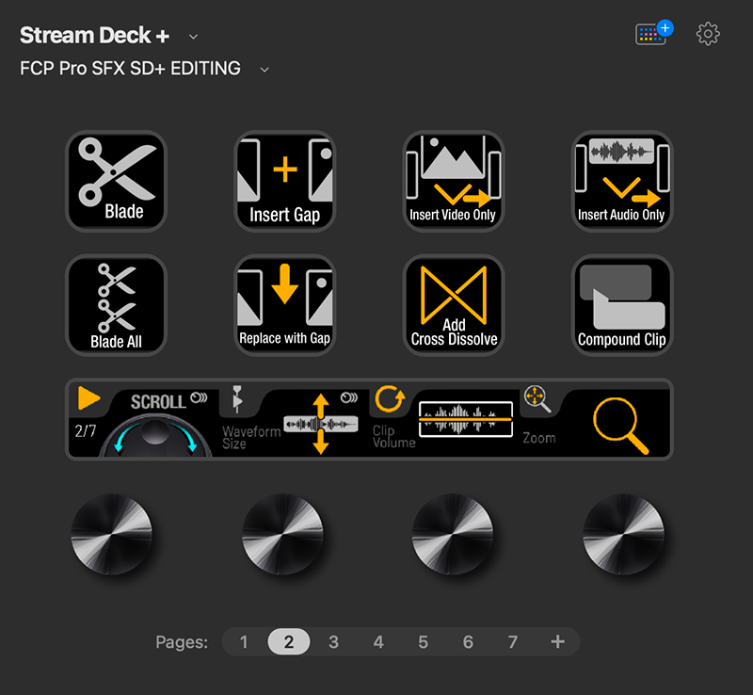Switch to page 3
Viewport: 753px width, 695px height.
pyautogui.click(x=333, y=641)
